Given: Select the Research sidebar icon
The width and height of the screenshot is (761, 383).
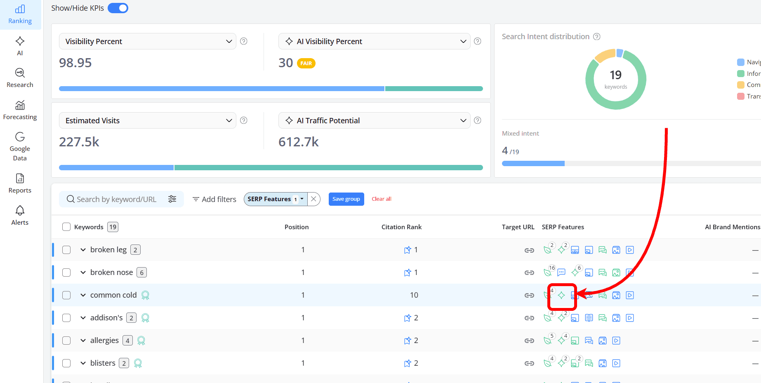Looking at the screenshot, I should click(19, 78).
